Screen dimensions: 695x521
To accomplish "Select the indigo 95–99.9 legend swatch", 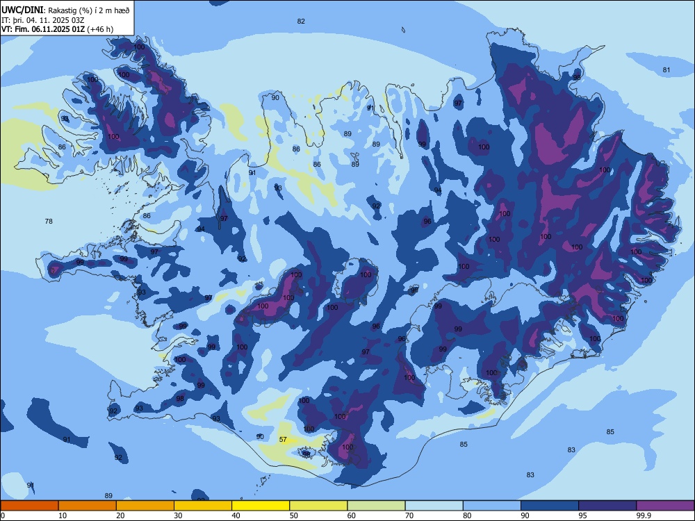I will coord(607,506).
